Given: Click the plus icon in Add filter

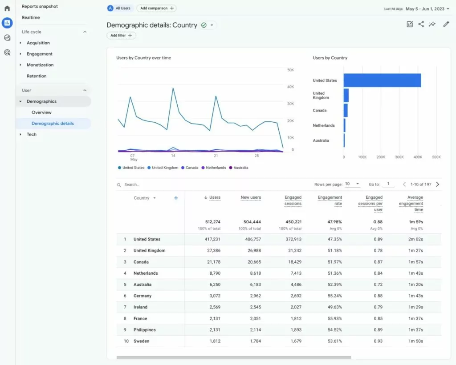Looking at the screenshot, I should (x=130, y=36).
